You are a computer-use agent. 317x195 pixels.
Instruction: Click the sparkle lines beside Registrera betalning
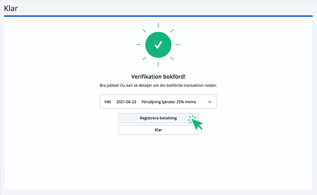[x=192, y=119]
